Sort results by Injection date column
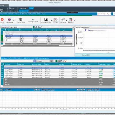This screenshot has width=115, height=115. [38, 64]
